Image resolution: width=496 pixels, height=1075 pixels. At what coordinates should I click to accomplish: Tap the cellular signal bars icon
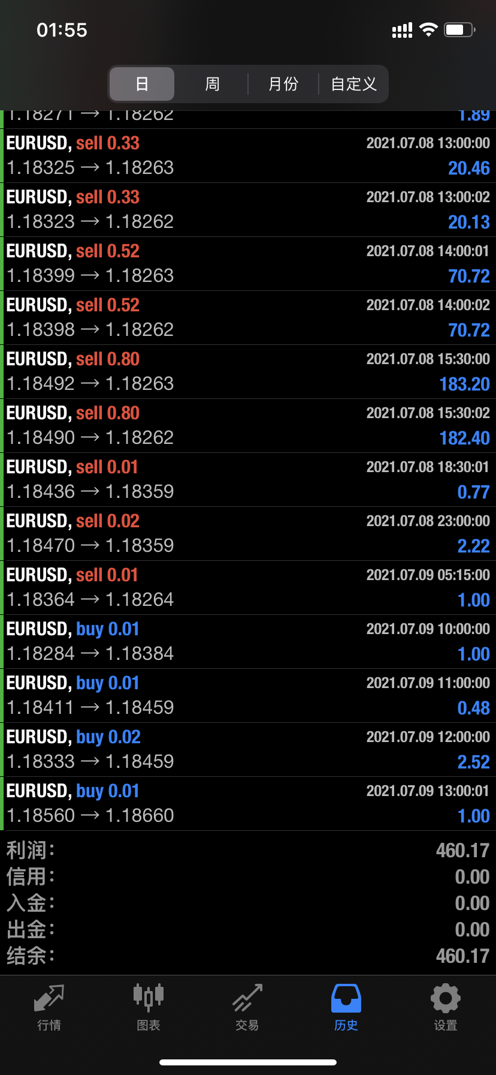[x=402, y=31]
